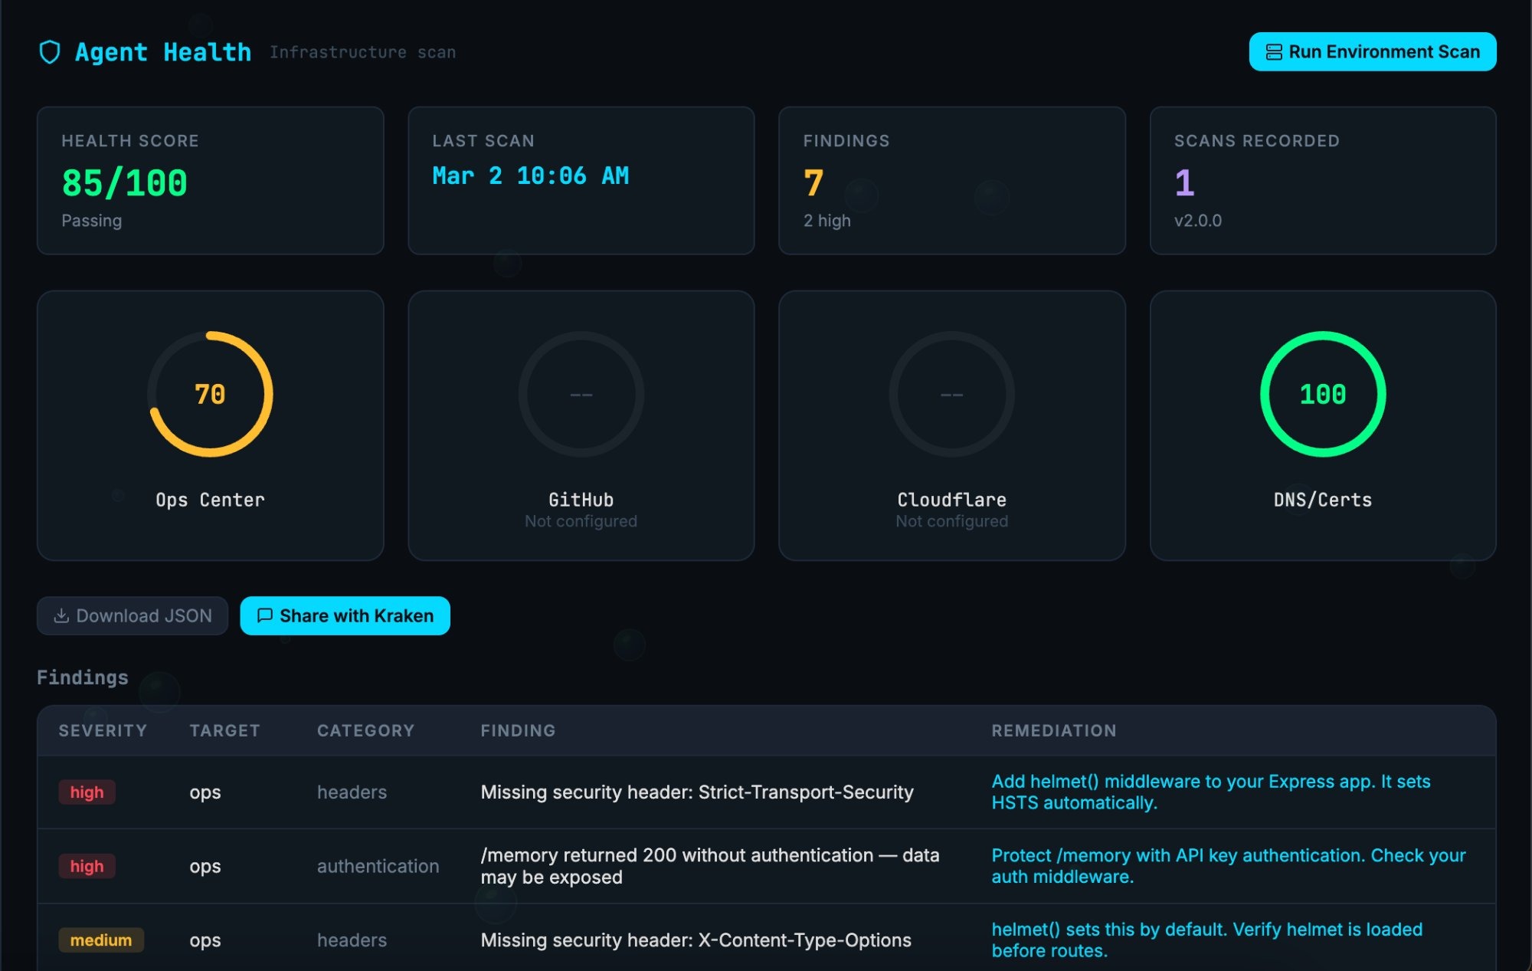Select the Ops Center gauge ring
The image size is (1532, 971).
[x=210, y=394]
